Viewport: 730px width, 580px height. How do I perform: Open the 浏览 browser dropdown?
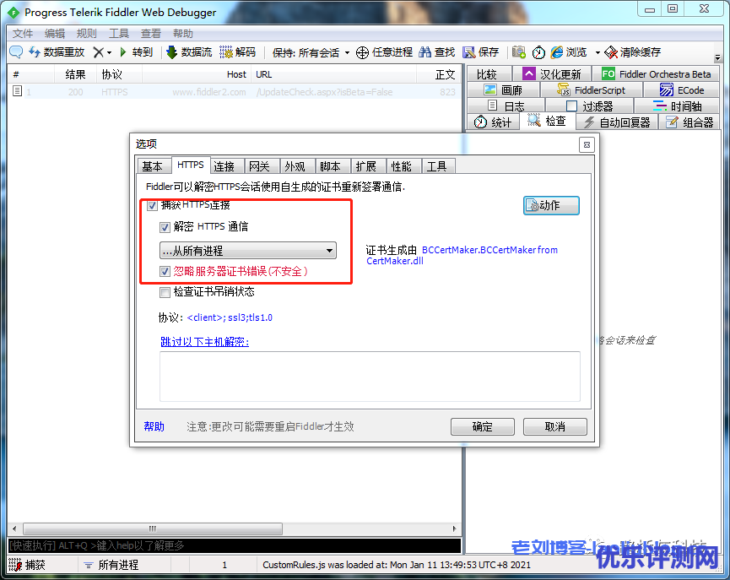click(598, 52)
